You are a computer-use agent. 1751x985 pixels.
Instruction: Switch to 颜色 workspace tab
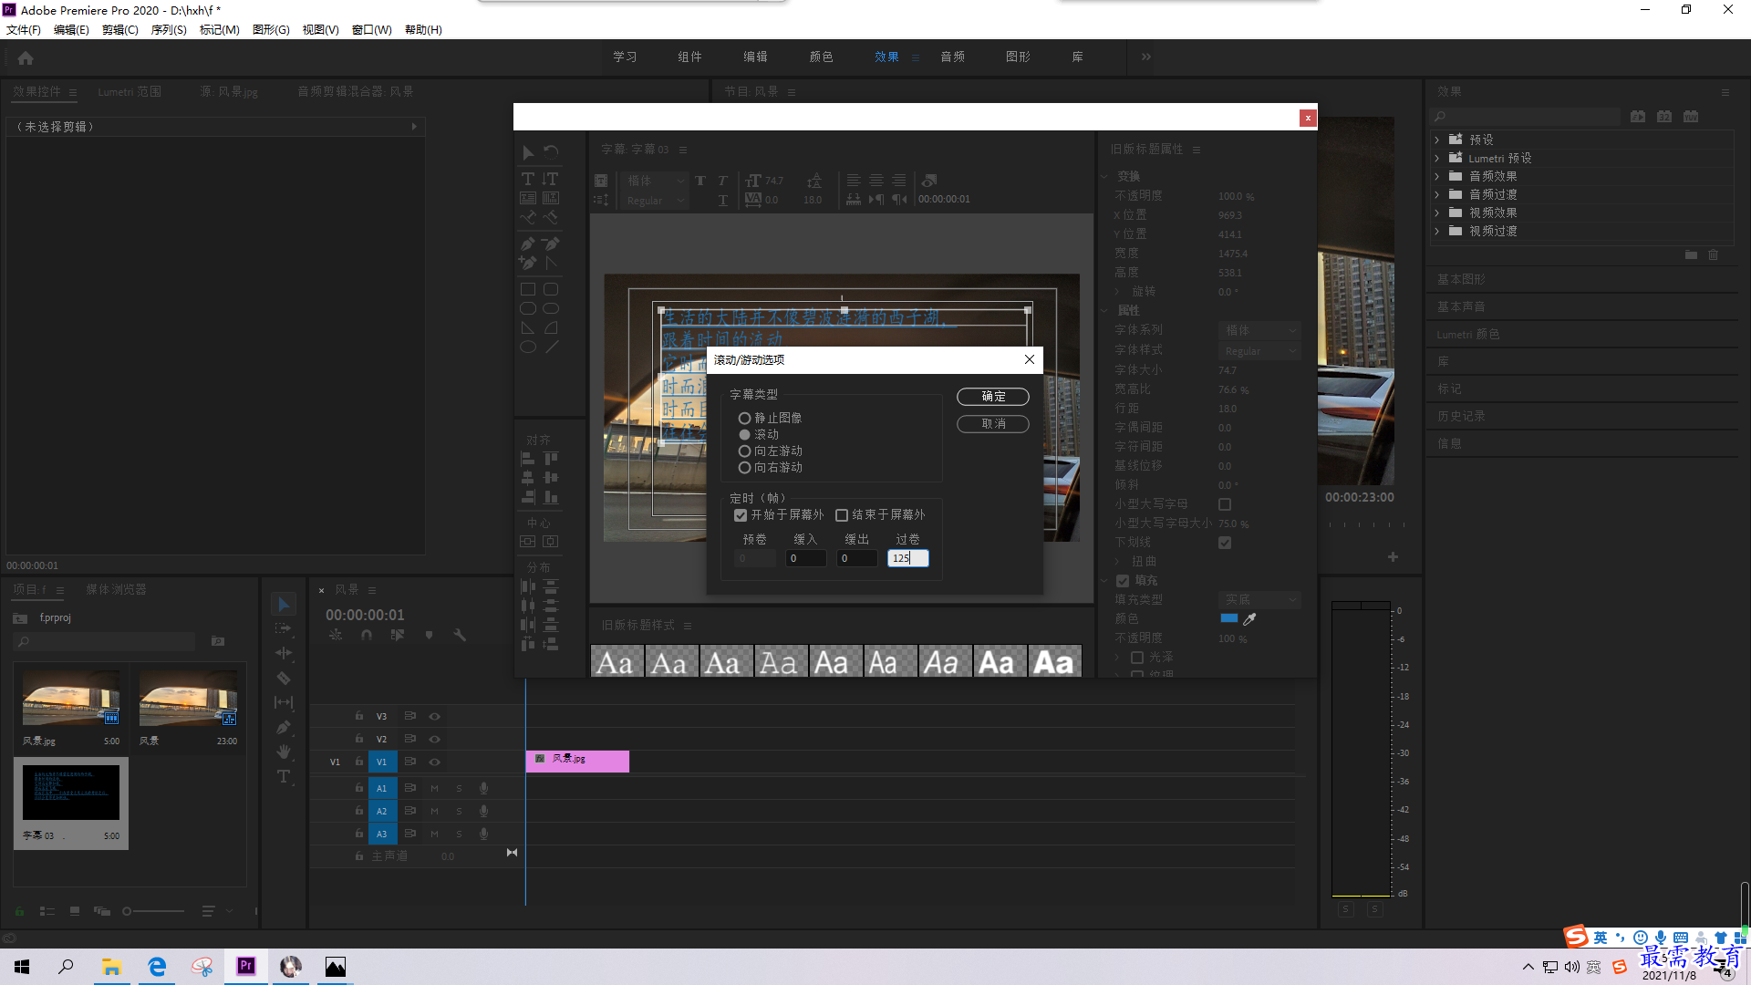(821, 57)
